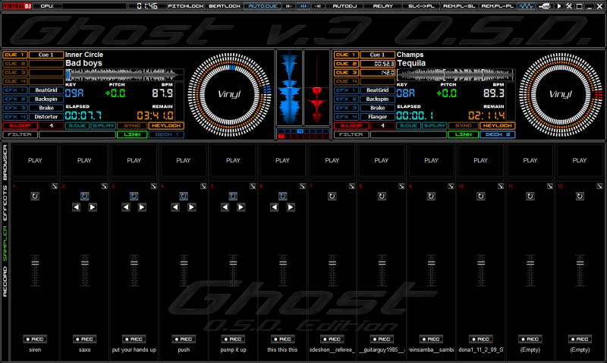Click the small play arrow icon in top bar

559,6
